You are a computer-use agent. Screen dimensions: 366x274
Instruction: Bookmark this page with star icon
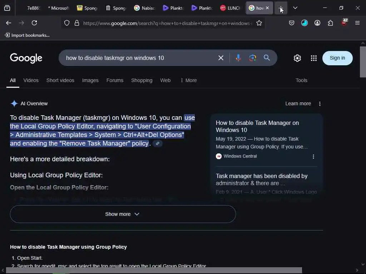click(x=259, y=23)
